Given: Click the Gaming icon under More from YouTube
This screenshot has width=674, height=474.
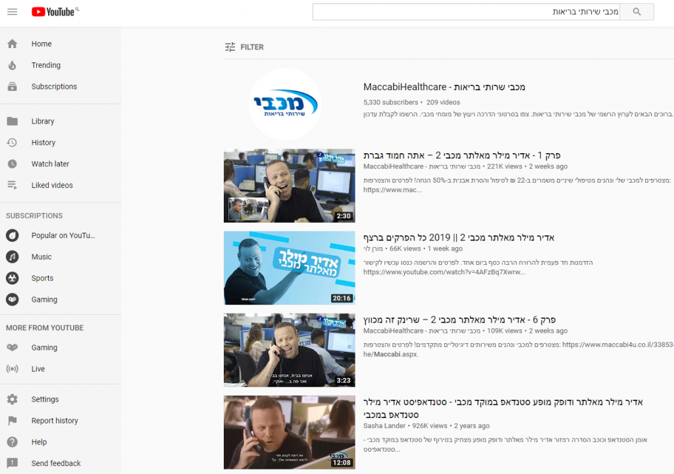Looking at the screenshot, I should pyautogui.click(x=13, y=347).
